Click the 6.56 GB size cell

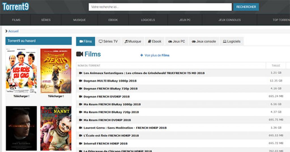276,104
